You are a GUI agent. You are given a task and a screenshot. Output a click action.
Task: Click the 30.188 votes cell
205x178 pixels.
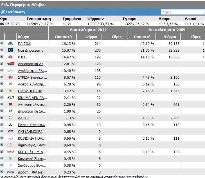(x=174, y=44)
